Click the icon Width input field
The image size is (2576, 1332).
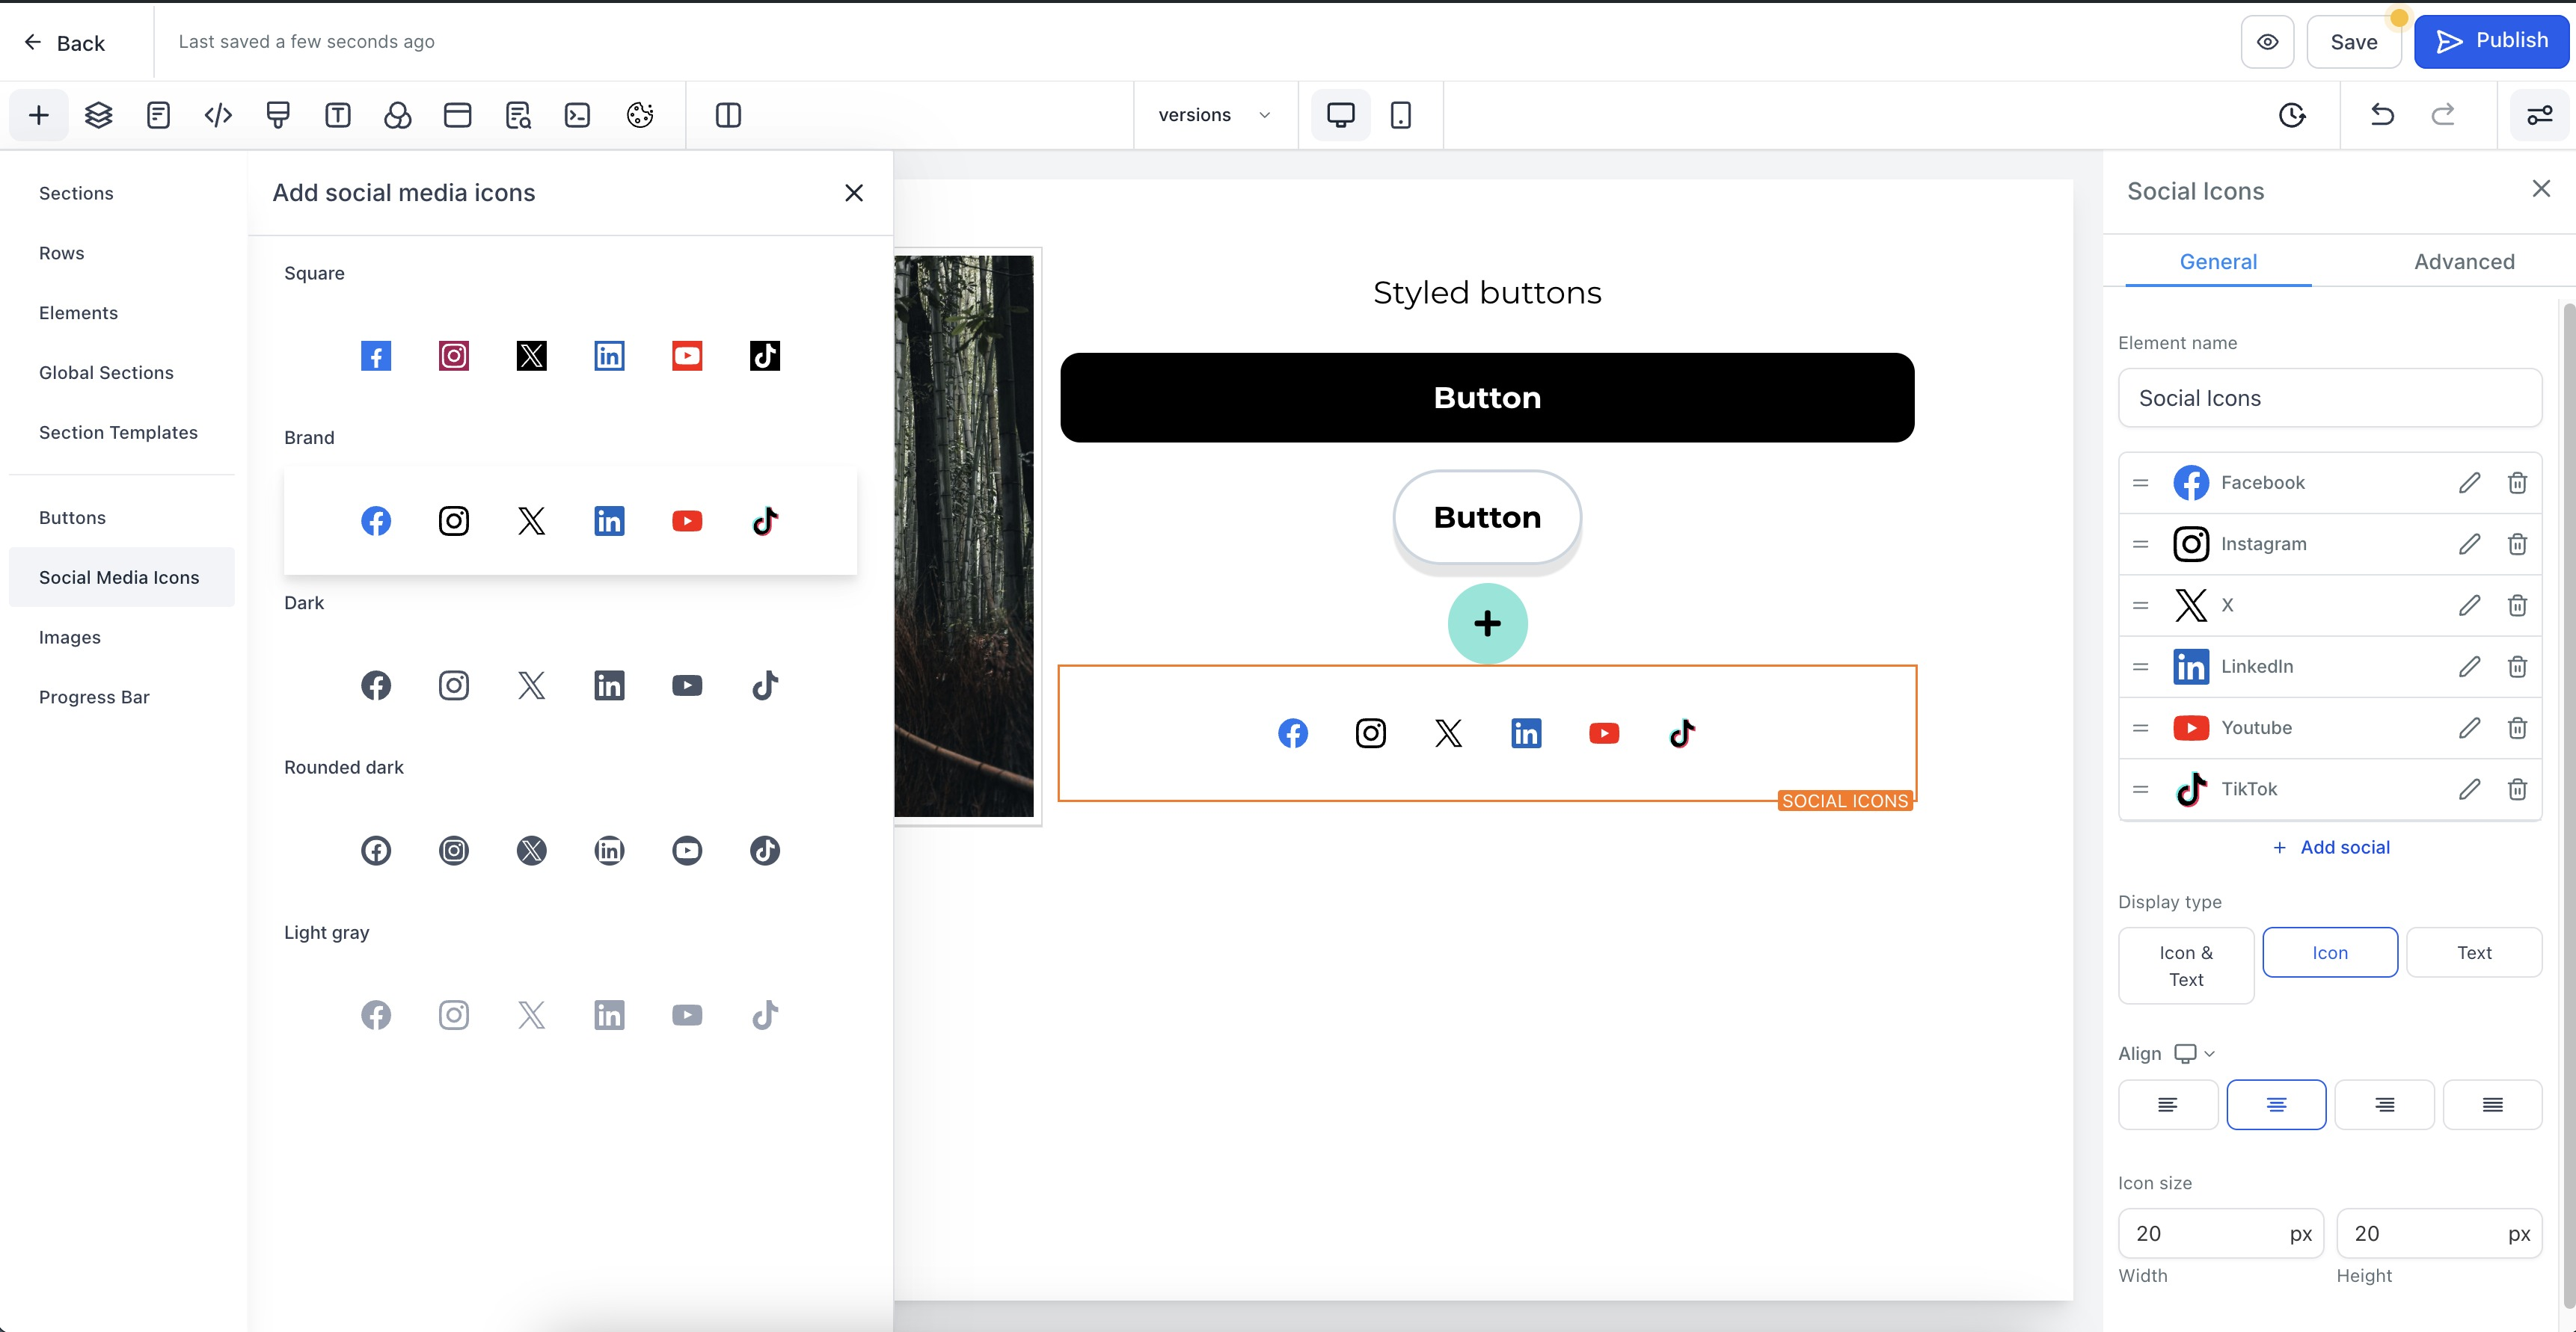pyautogui.click(x=2205, y=1233)
